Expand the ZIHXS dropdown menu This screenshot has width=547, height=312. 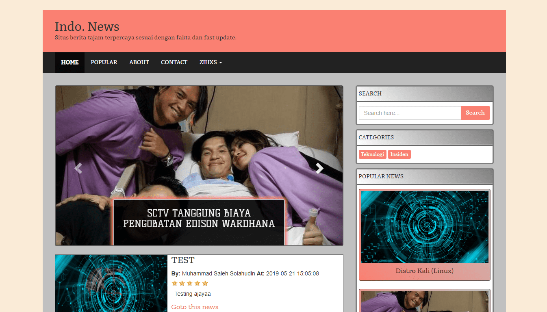[x=211, y=63]
